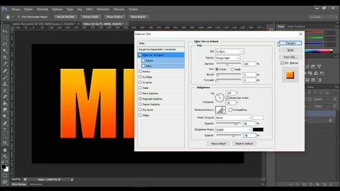The height and width of the screenshot is (191, 340).
Task: Toggle the Ön İzleme checkbox
Action: tap(282, 63)
